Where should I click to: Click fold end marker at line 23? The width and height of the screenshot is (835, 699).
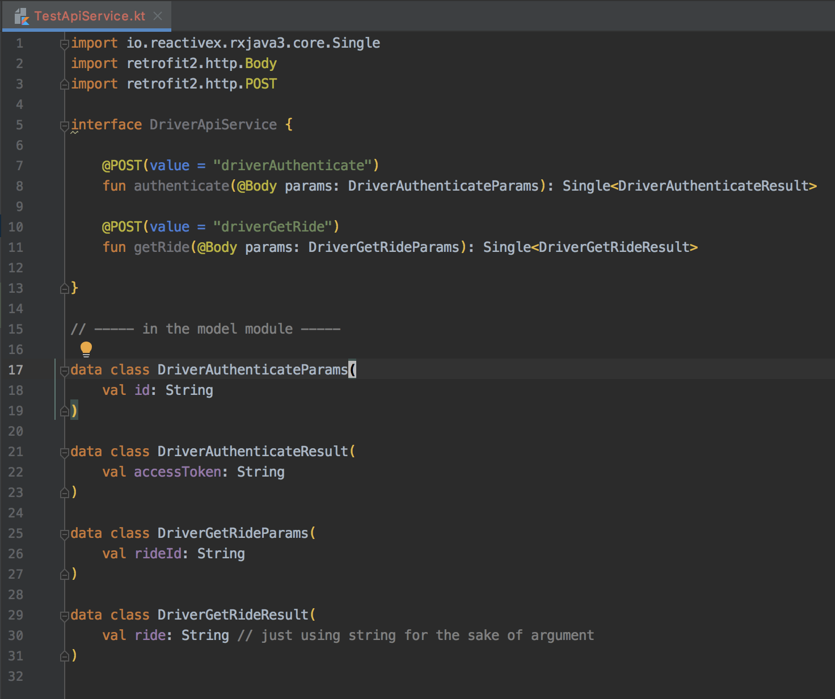(65, 493)
